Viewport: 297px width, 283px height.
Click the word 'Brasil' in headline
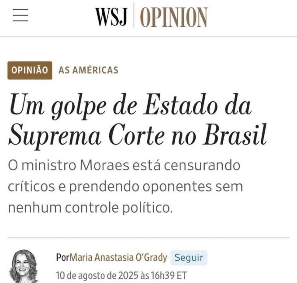coord(235,135)
